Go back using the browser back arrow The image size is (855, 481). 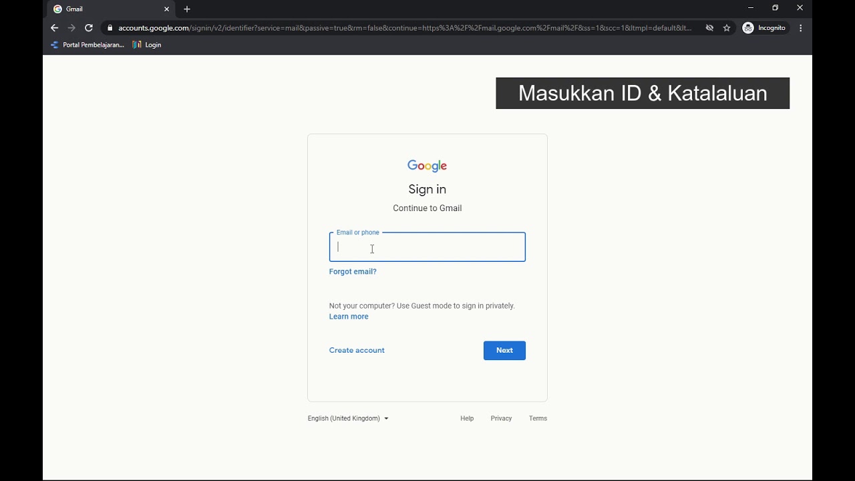tap(55, 28)
